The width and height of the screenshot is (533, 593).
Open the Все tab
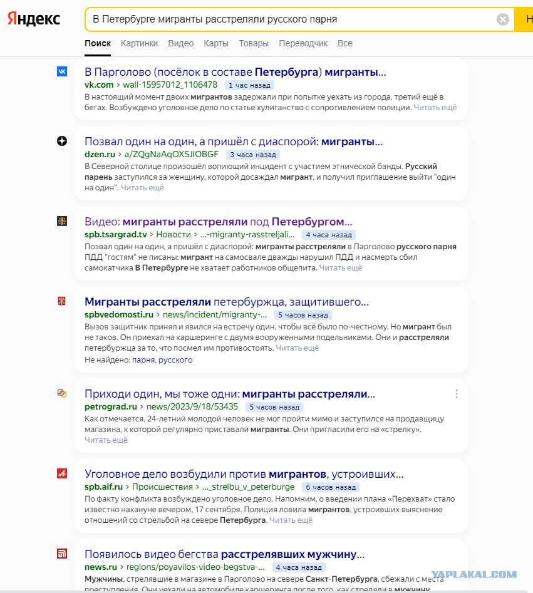(x=344, y=43)
